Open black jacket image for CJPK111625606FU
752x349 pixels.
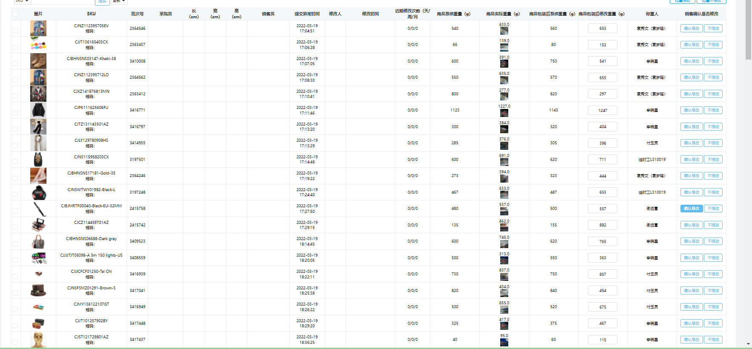point(38,110)
